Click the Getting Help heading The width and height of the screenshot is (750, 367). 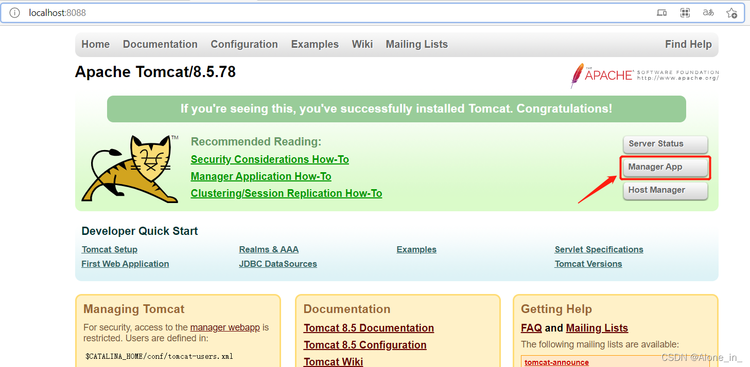556,309
